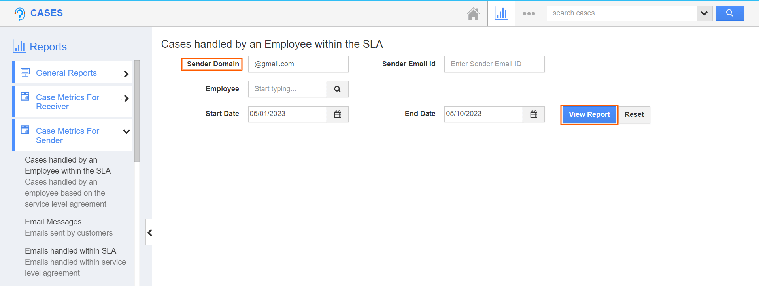Open Email Messages report
Image resolution: width=759 pixels, height=286 pixels.
coord(53,222)
